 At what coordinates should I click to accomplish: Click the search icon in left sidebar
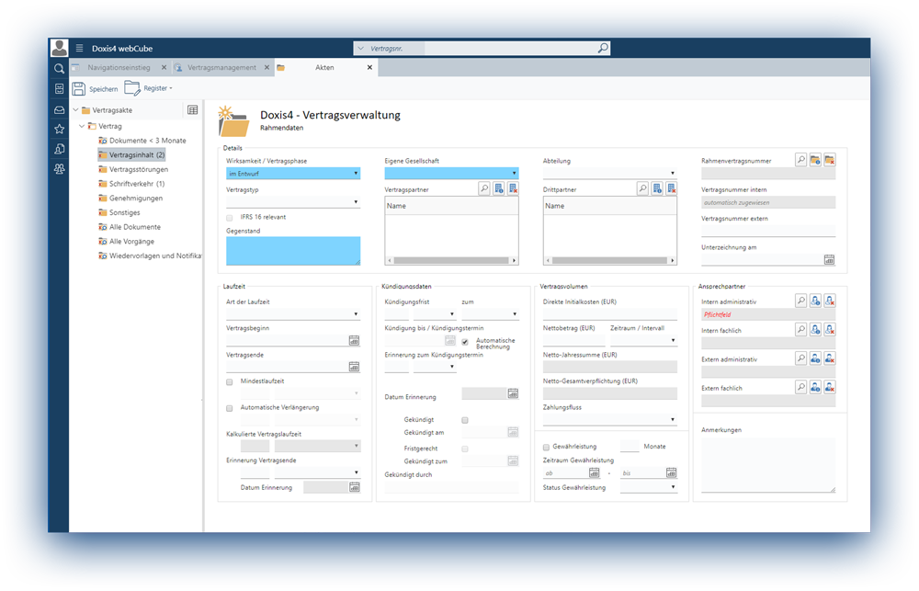click(59, 69)
